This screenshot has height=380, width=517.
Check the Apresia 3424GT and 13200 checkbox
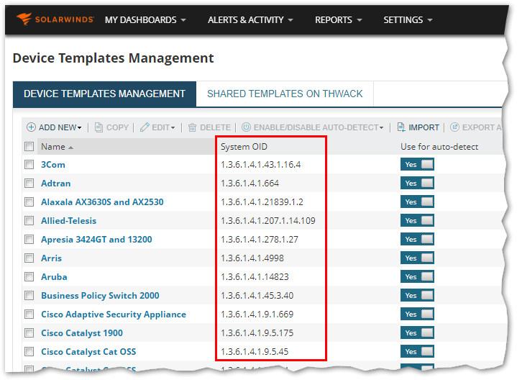pyautogui.click(x=29, y=240)
